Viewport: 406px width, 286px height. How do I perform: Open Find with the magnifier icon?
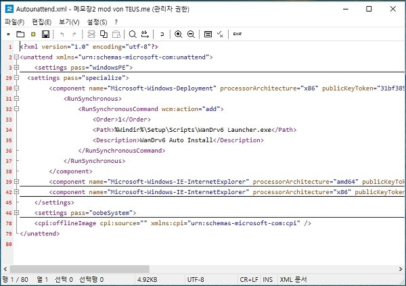(x=133, y=34)
